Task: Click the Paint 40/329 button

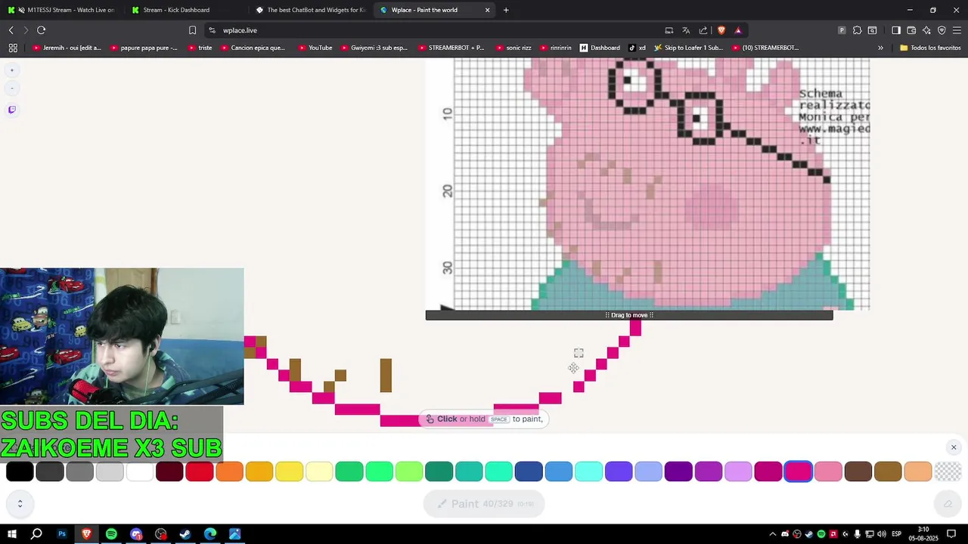Action: [484, 504]
